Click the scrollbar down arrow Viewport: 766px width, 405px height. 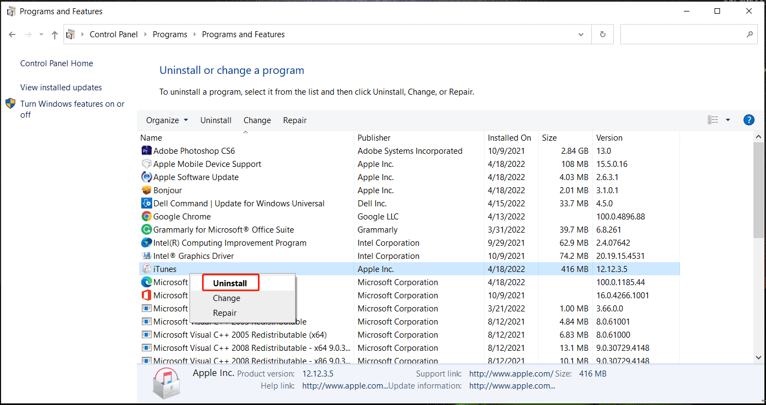click(758, 357)
